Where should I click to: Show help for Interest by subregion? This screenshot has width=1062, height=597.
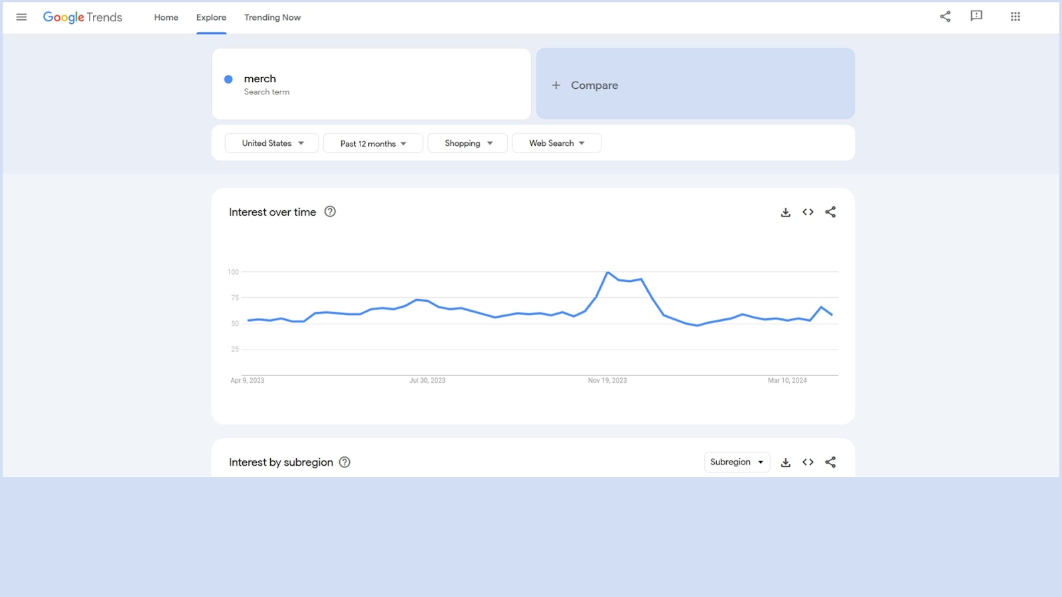[344, 462]
